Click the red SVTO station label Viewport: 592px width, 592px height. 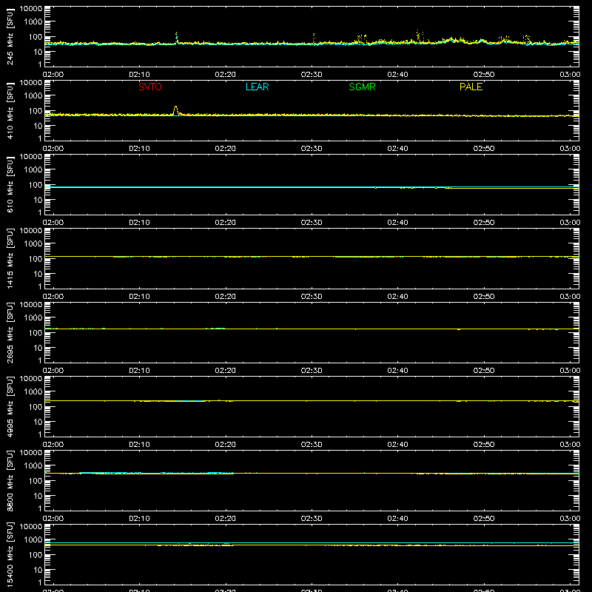pos(150,87)
